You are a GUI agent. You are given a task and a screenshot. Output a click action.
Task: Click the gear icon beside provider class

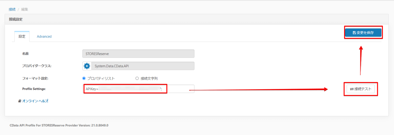point(87,66)
